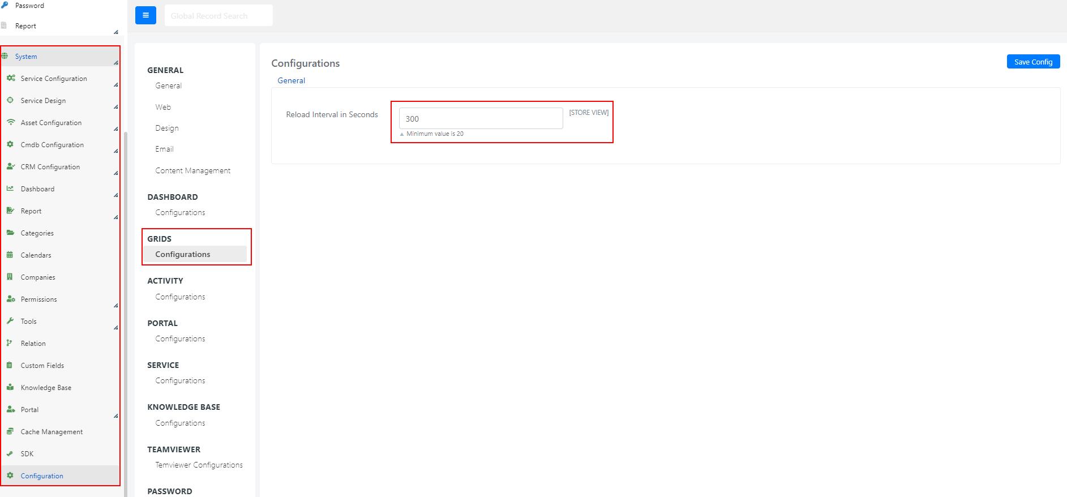Select Grids Configurations item

click(195, 254)
